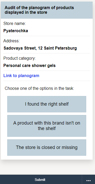Click the Personal care shower gels text
Viewport: 95px width, 184px height.
[x=30, y=65]
